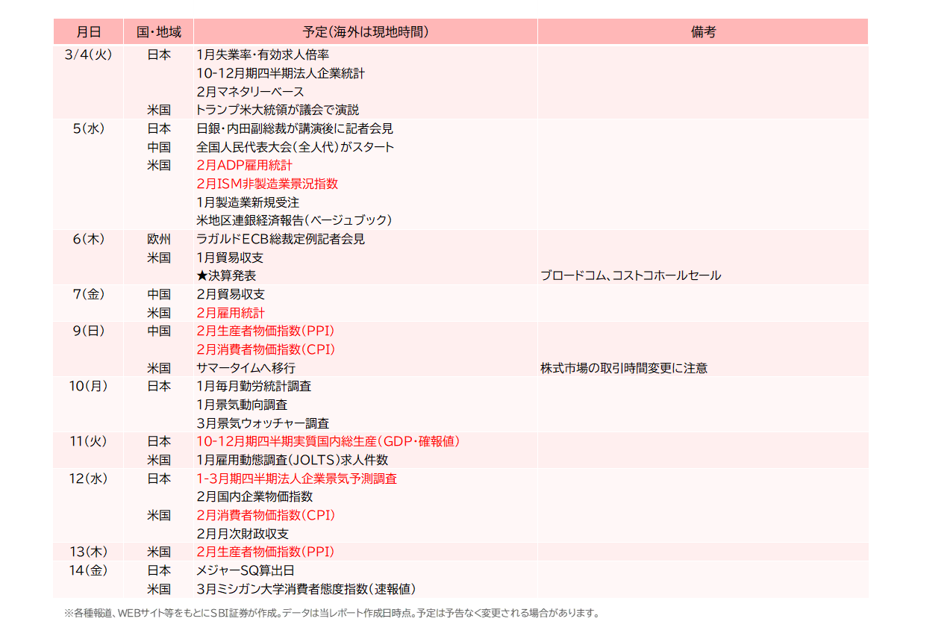
Task: Select the 10(月) date cell
Action: point(89,386)
